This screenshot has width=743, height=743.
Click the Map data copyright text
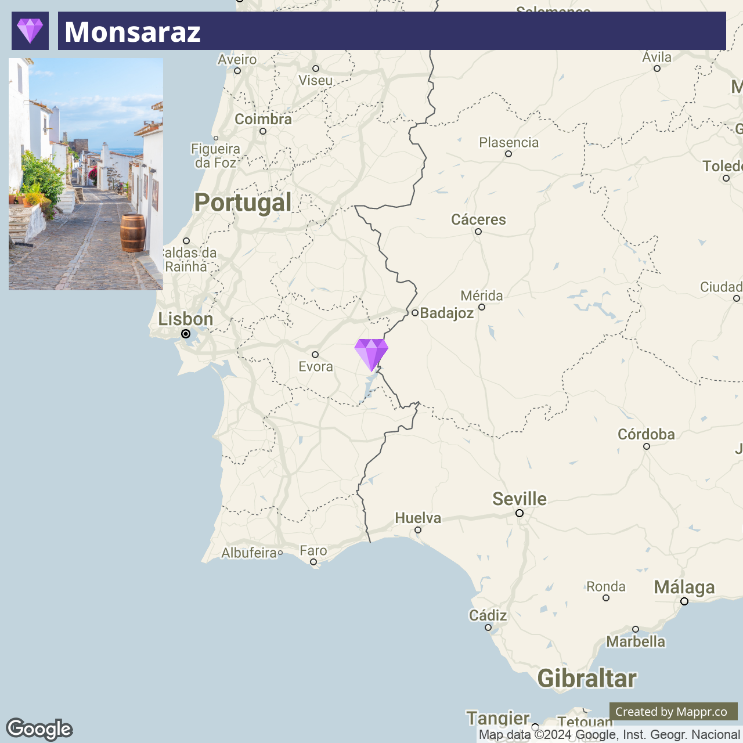pyautogui.click(x=609, y=735)
